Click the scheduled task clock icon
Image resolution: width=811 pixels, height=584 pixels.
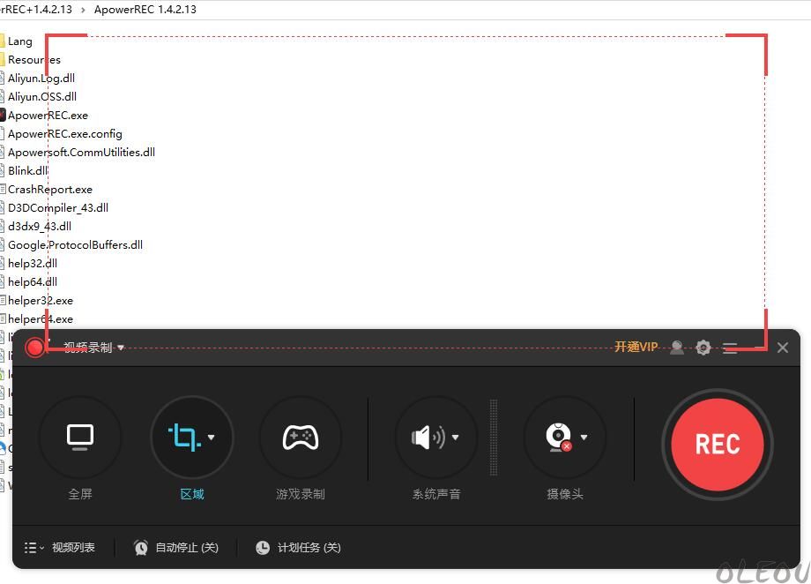click(x=263, y=547)
